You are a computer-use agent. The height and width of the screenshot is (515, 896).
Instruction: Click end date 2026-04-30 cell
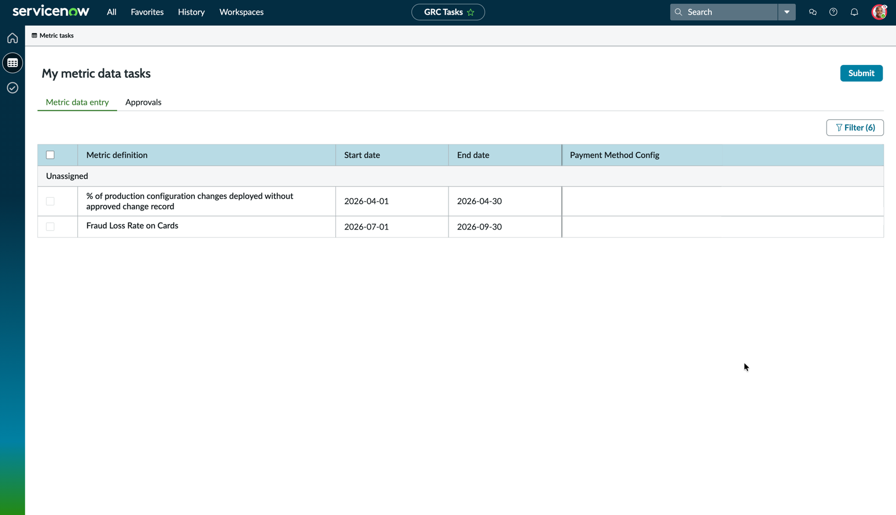505,201
